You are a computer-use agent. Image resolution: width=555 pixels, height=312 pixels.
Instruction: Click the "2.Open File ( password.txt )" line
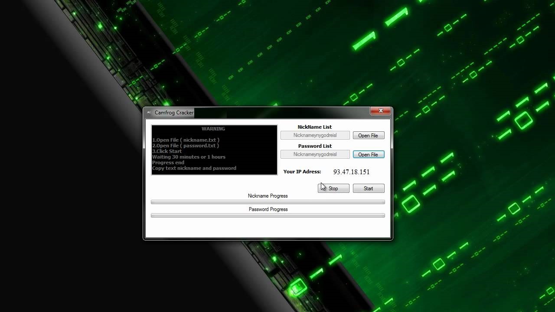click(186, 146)
